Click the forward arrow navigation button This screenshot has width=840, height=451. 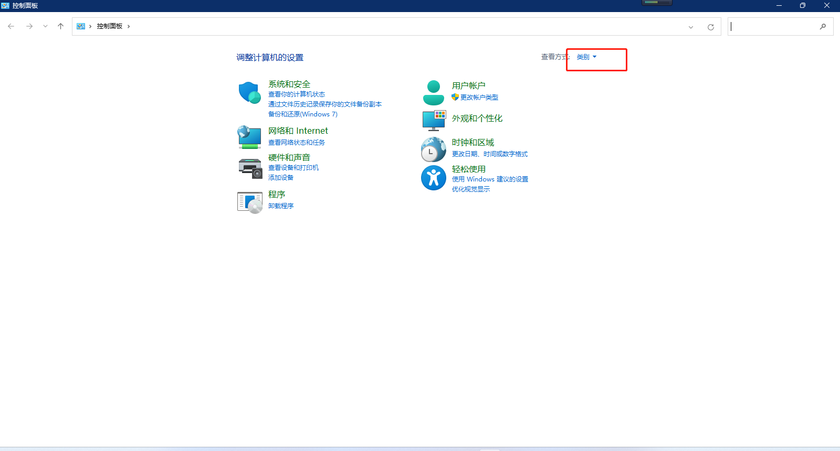tap(29, 26)
